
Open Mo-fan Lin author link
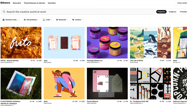(177, 62)
